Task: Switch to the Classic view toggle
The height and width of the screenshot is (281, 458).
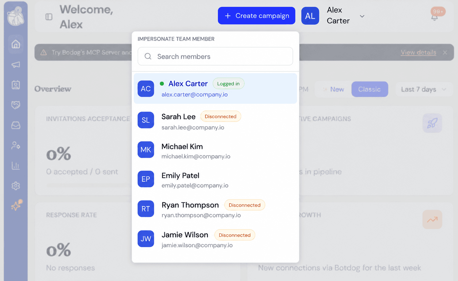Action: tap(370, 89)
